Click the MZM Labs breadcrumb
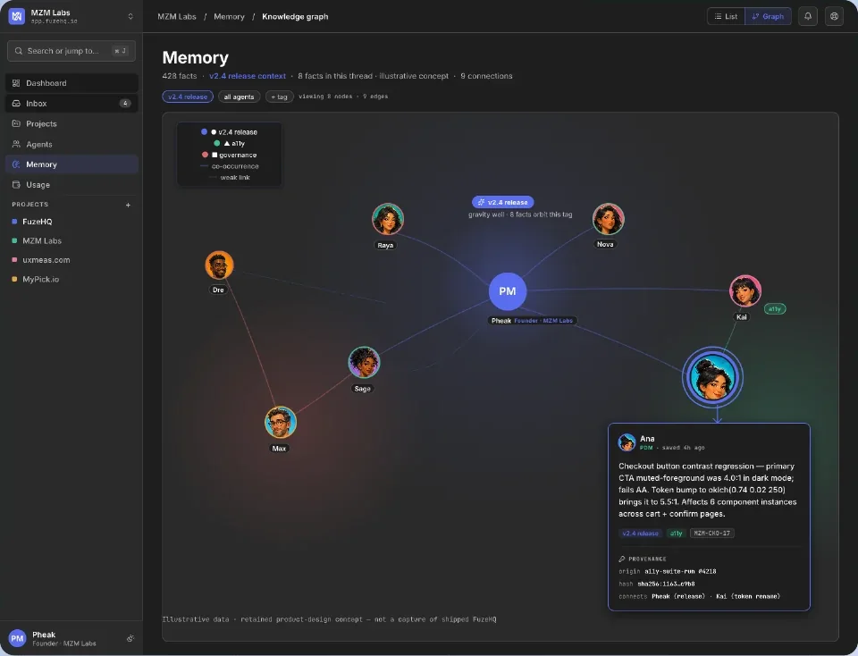858x656 pixels. (x=177, y=16)
